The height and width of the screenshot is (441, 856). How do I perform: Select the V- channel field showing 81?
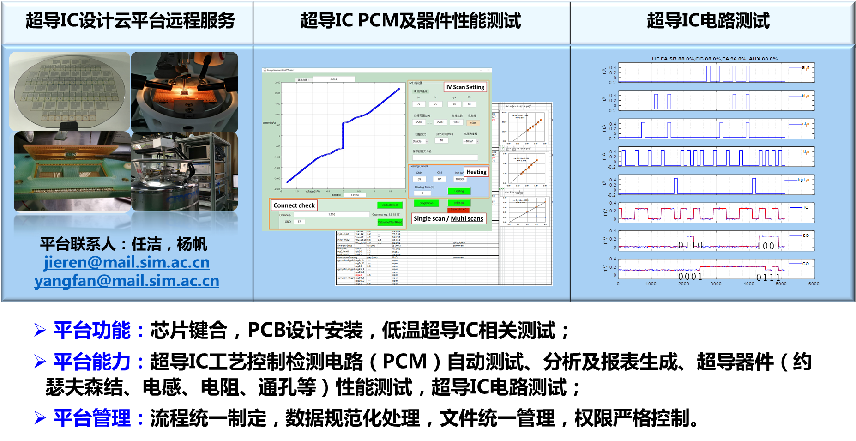[469, 104]
